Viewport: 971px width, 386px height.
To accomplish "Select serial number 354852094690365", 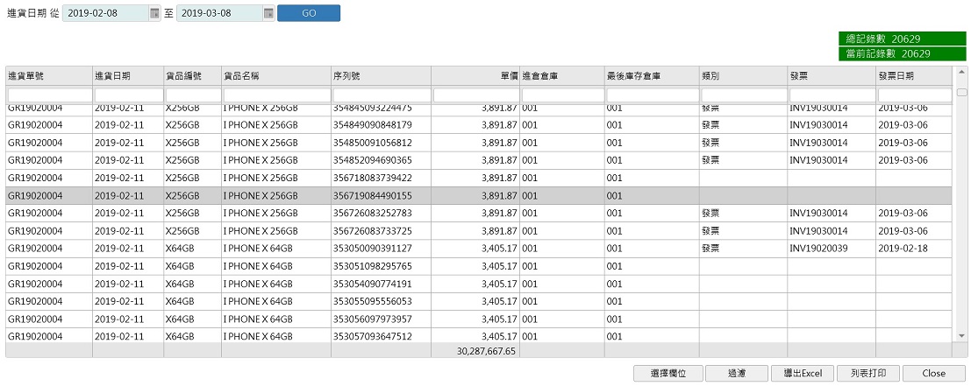I will click(x=372, y=160).
